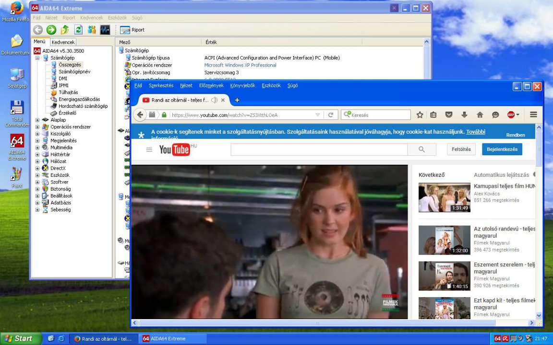
Task: Click YouTube search input field
Action: click(x=319, y=149)
